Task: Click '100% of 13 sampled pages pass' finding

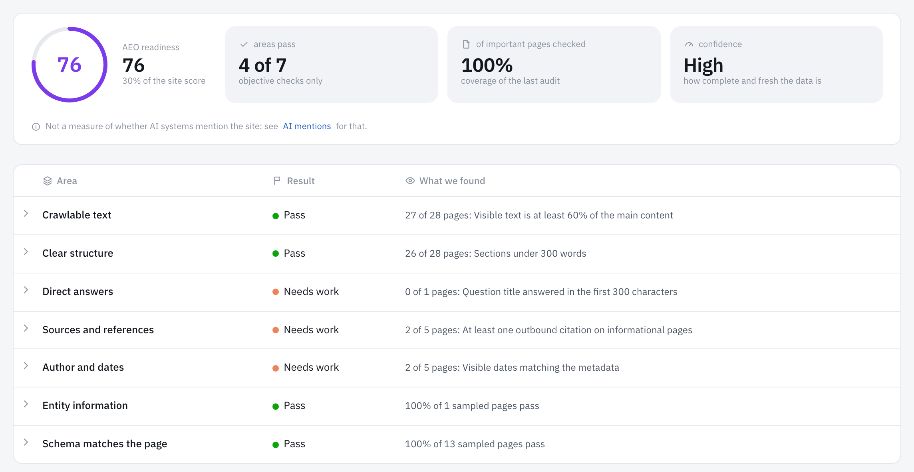Action: [x=475, y=444]
